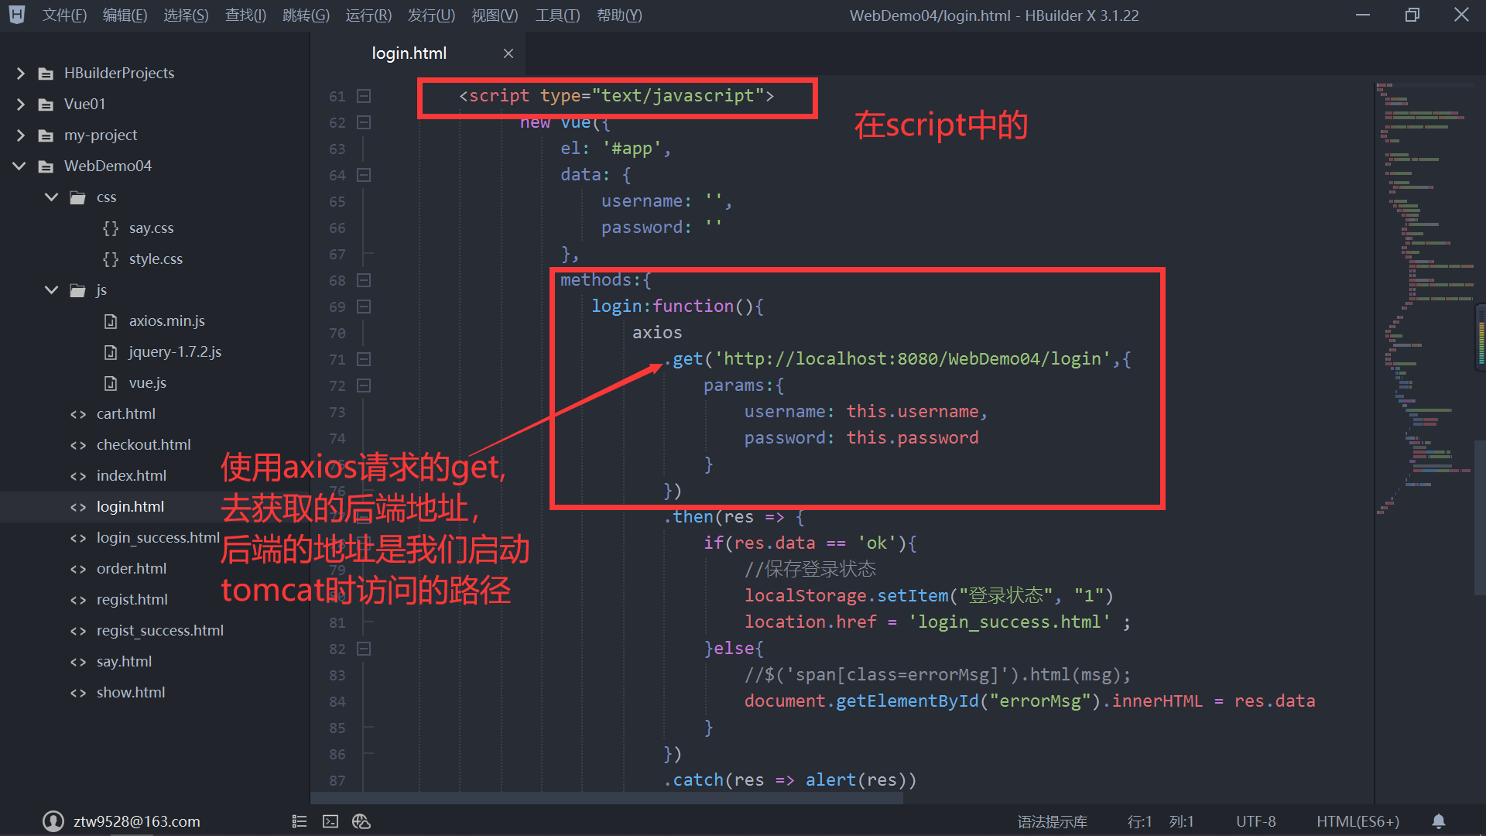This screenshot has height=836, width=1486.
Task: Open the notification bell icon
Action: pyautogui.click(x=1438, y=821)
